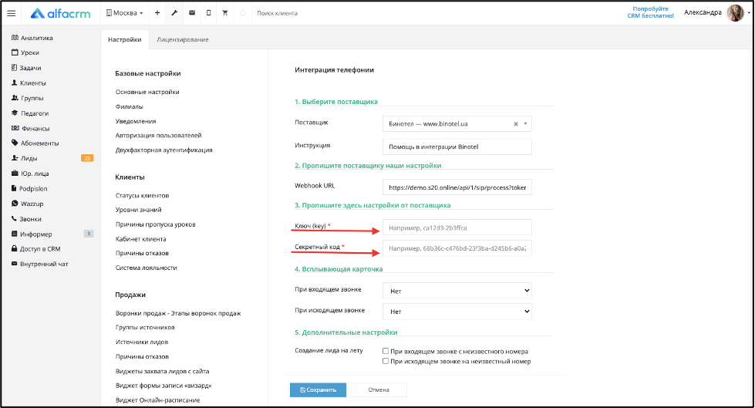Viewport: 755px width, 408px height.
Task: Switch to the Настройки tab
Action: pos(125,39)
